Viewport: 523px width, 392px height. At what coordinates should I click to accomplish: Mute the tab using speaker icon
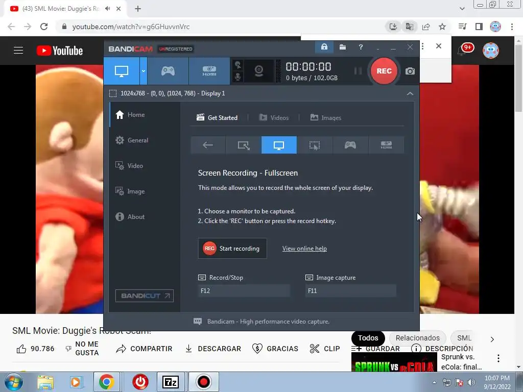(107, 9)
